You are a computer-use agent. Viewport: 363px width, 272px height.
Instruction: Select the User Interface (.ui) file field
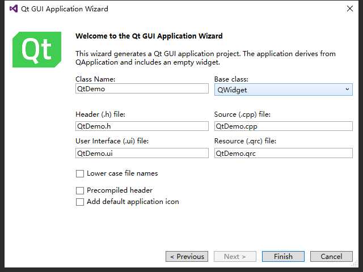coord(142,153)
